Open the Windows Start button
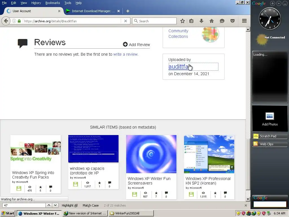The image size is (289, 217). [x=8, y=213]
